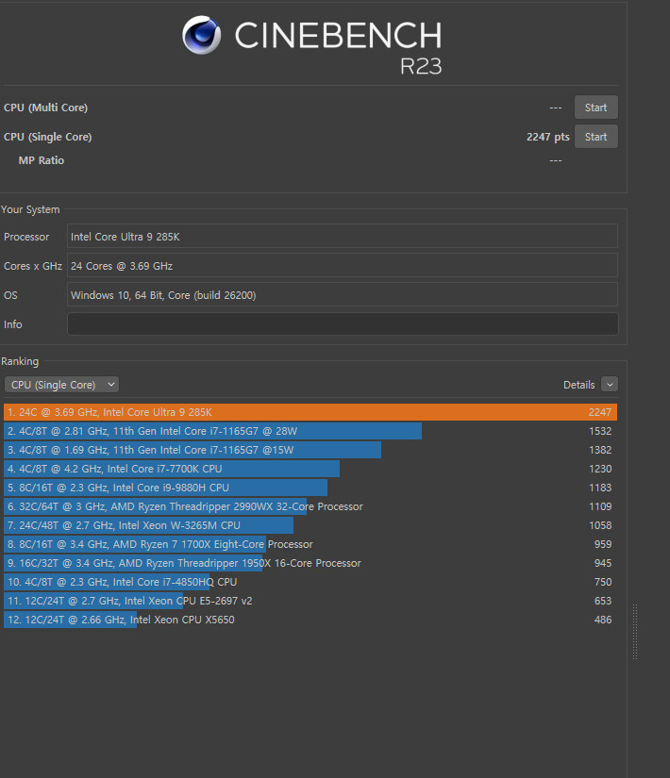This screenshot has width=670, height=778.
Task: Select the i7-1165G7 @ 28W ranking entry
Action: (212, 431)
